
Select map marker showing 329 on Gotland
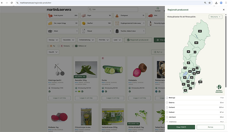[x=200, y=82]
